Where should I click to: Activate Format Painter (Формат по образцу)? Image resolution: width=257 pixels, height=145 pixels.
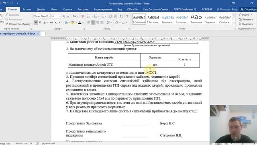18,24
